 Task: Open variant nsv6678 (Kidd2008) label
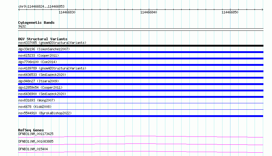click(x=35, y=107)
